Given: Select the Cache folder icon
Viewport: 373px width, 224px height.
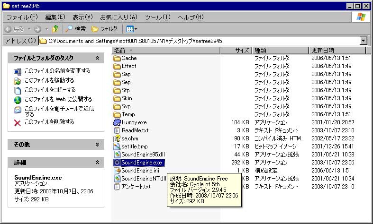Looking at the screenshot, I should 117,59.
